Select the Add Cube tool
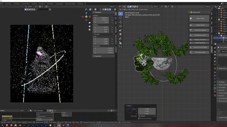 tap(121, 47)
